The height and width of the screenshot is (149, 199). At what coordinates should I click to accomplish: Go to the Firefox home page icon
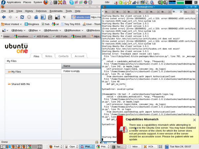click(36, 17)
